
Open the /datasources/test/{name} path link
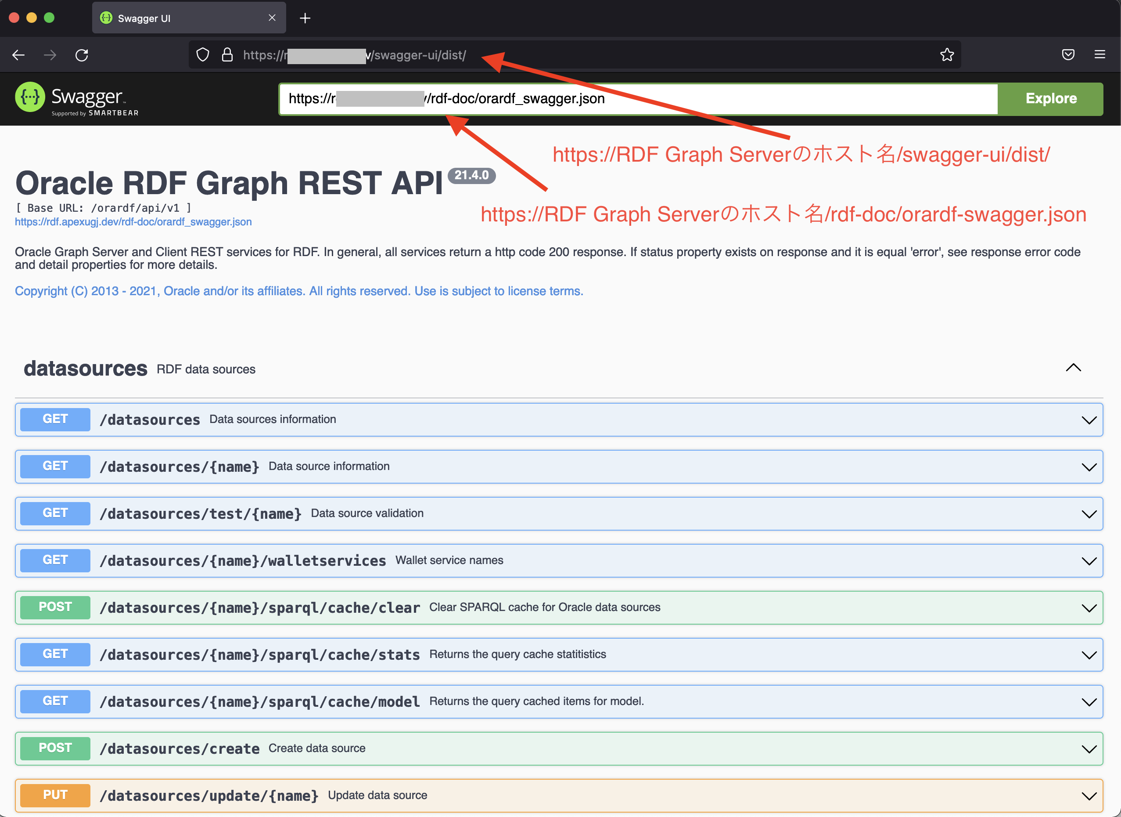pyautogui.click(x=201, y=514)
